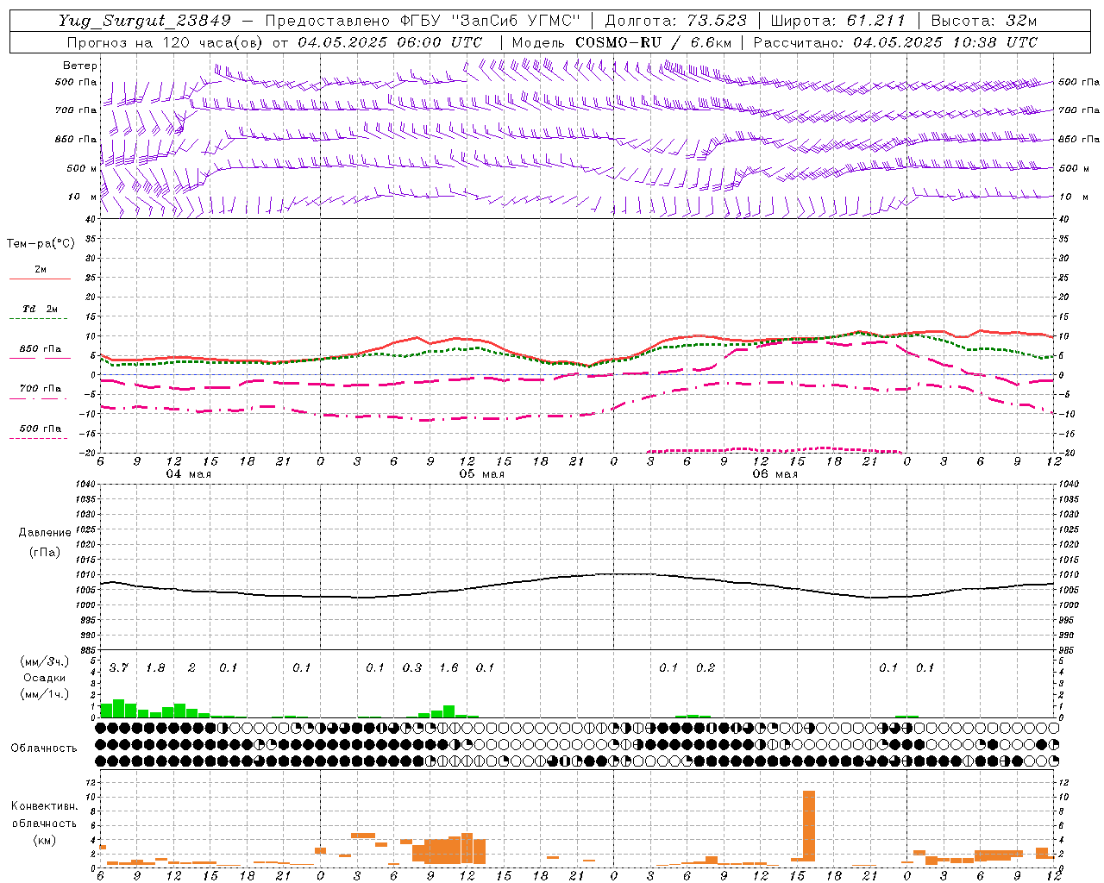Click the precipitation value "1.6"
Image resolution: width=1104 pixels, height=883 pixels.
tap(448, 667)
